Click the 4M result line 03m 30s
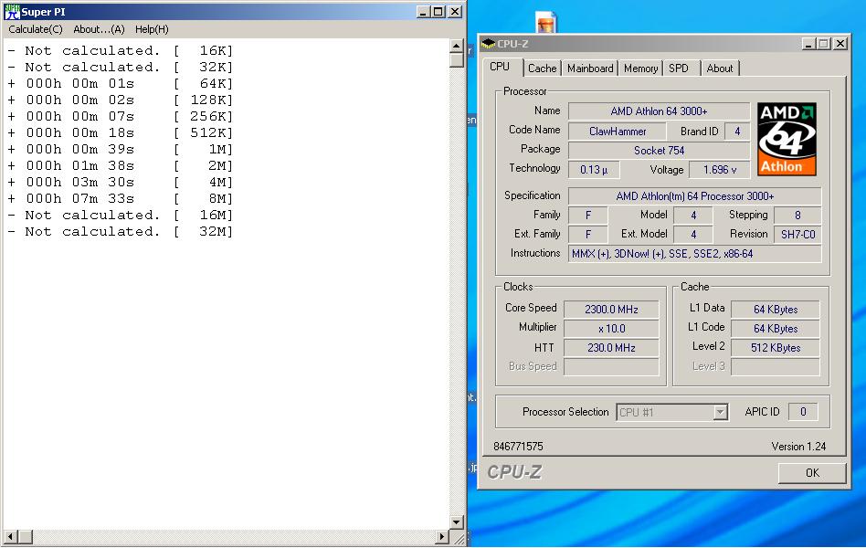This screenshot has height=548, width=866. click(120, 182)
